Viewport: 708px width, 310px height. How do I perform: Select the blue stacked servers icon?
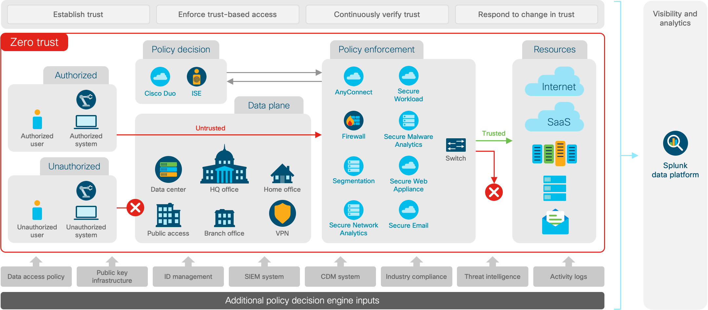555,188
